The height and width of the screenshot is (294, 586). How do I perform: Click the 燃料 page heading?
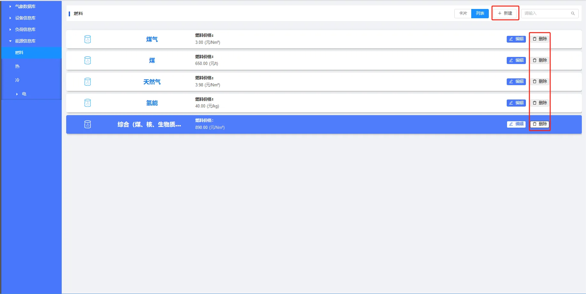pyautogui.click(x=78, y=13)
